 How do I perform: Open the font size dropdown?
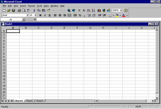click(x=35, y=15)
